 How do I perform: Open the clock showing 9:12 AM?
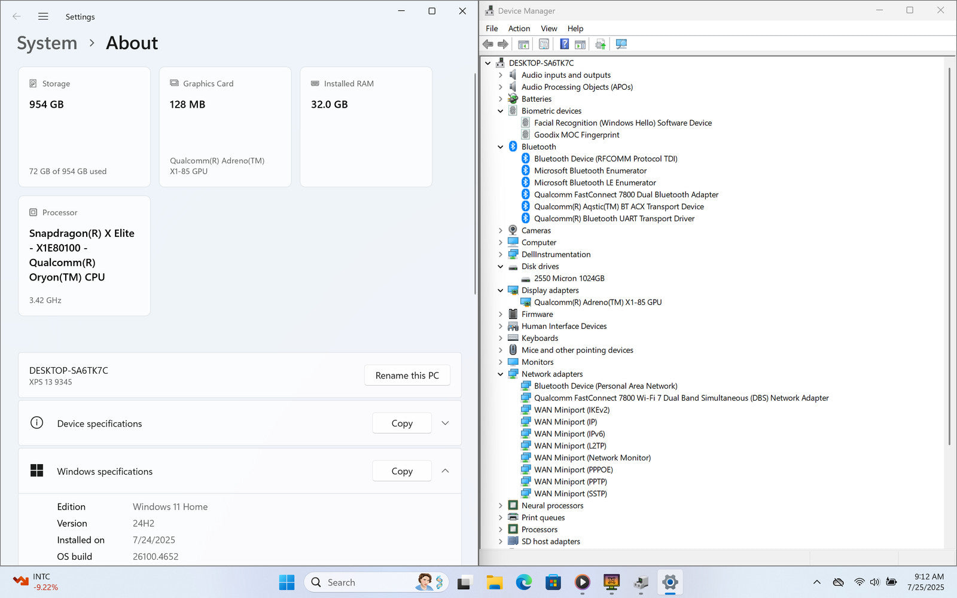click(926, 582)
